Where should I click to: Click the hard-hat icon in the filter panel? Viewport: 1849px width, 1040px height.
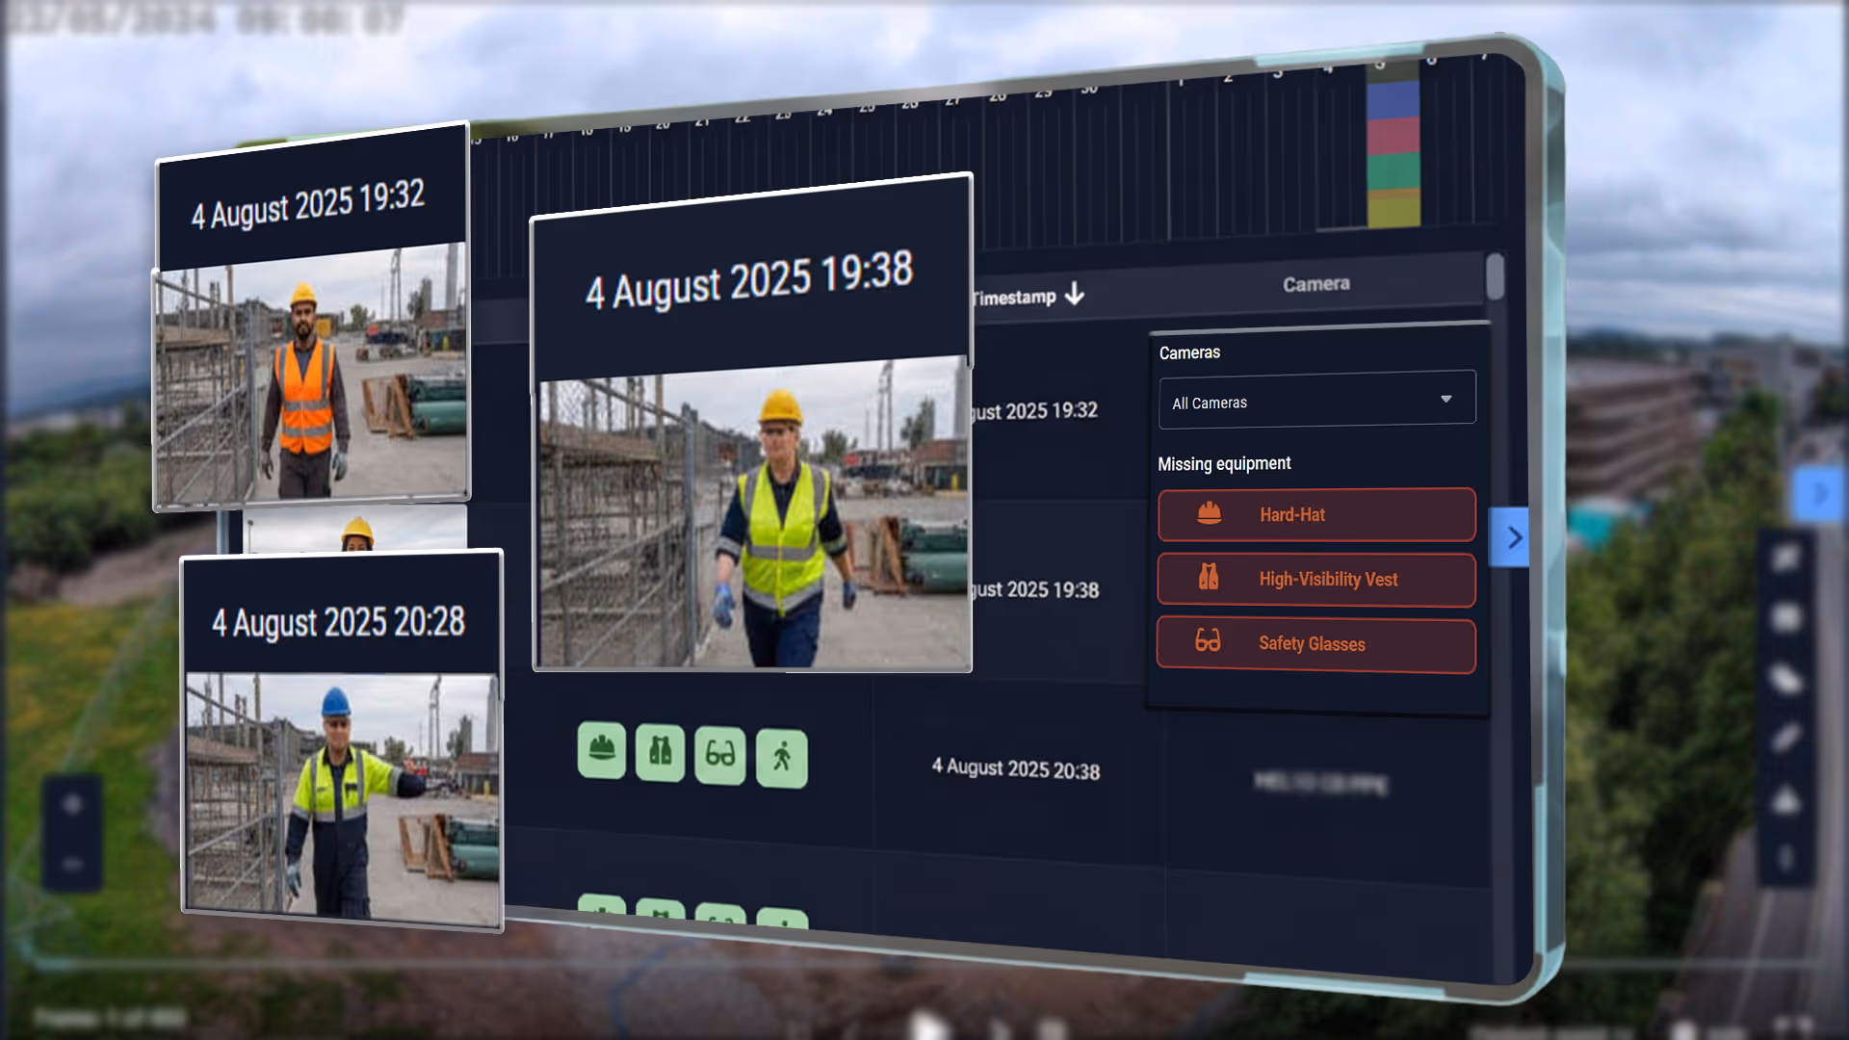[x=1210, y=513]
